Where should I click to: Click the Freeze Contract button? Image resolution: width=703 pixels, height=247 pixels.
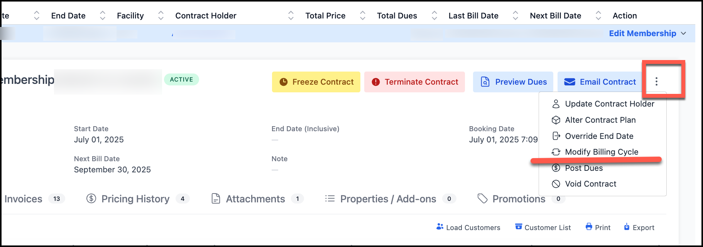[316, 82]
